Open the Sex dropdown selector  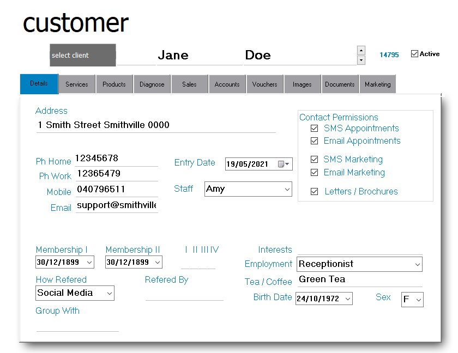(418, 300)
